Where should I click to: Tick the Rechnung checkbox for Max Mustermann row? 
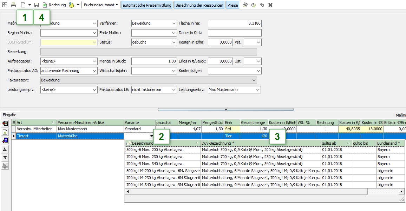point(327,129)
